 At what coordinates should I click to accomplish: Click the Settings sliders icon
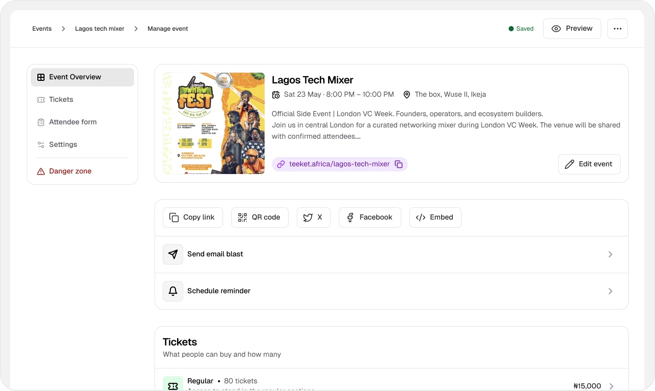[41, 145]
